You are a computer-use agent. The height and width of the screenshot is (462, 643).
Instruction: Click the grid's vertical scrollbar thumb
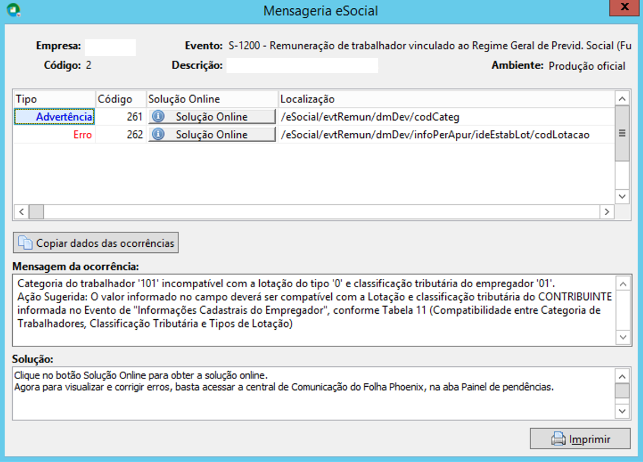click(622, 133)
